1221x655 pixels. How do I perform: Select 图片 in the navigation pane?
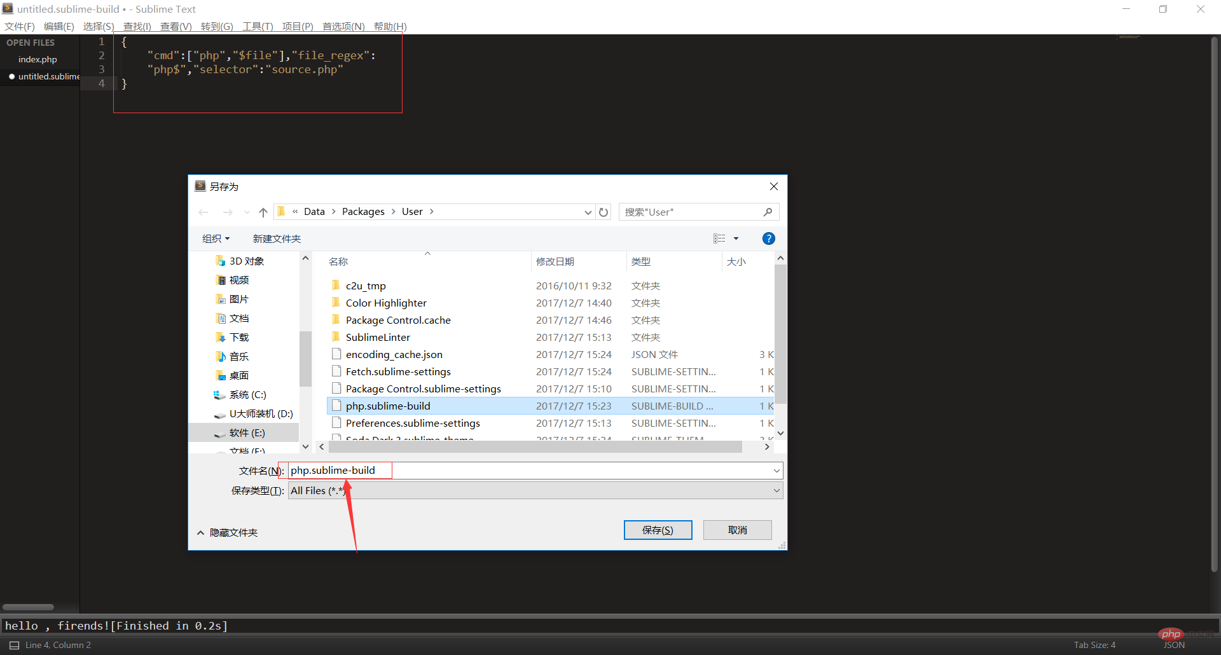(238, 300)
